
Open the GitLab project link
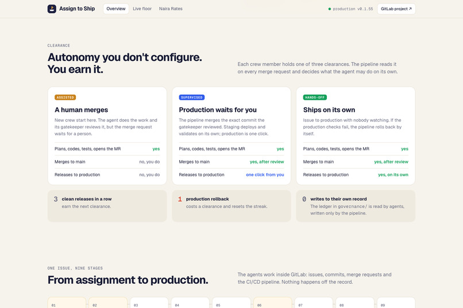[396, 9]
